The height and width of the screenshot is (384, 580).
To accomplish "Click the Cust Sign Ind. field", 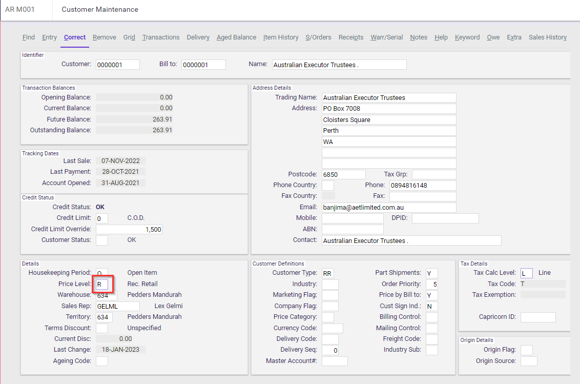I will [x=432, y=306].
